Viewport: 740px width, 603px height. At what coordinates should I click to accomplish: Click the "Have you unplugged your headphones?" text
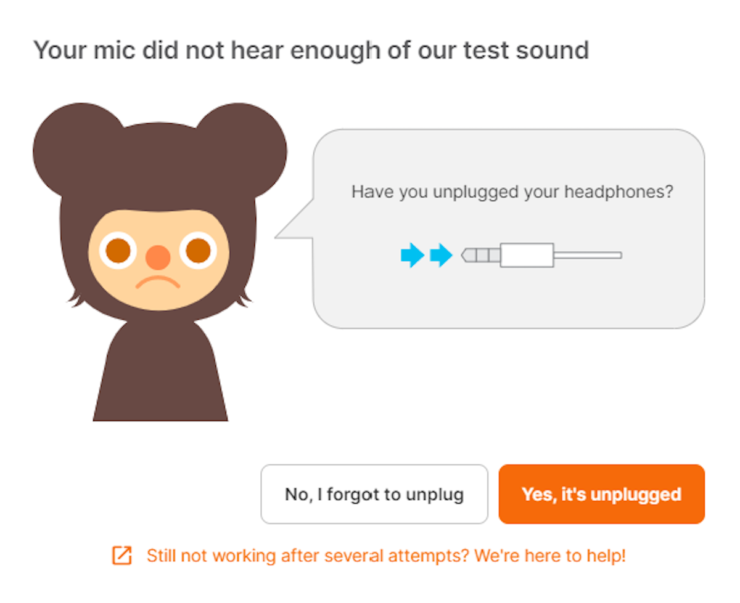coord(512,192)
